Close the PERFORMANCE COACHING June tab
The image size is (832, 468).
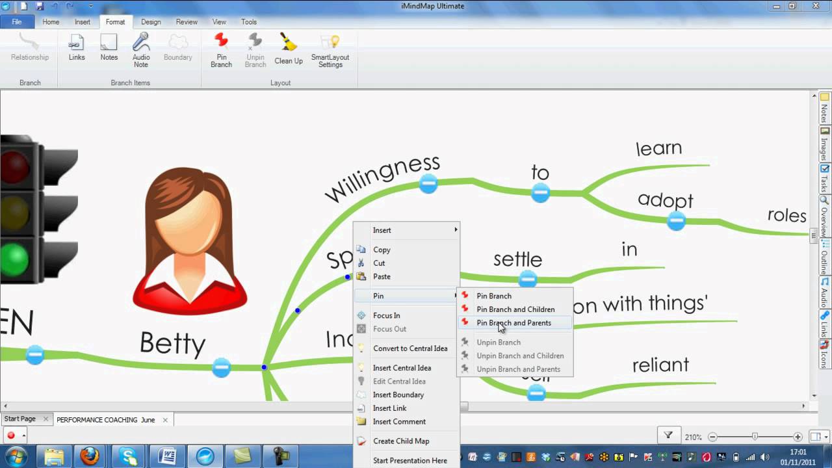click(x=165, y=420)
